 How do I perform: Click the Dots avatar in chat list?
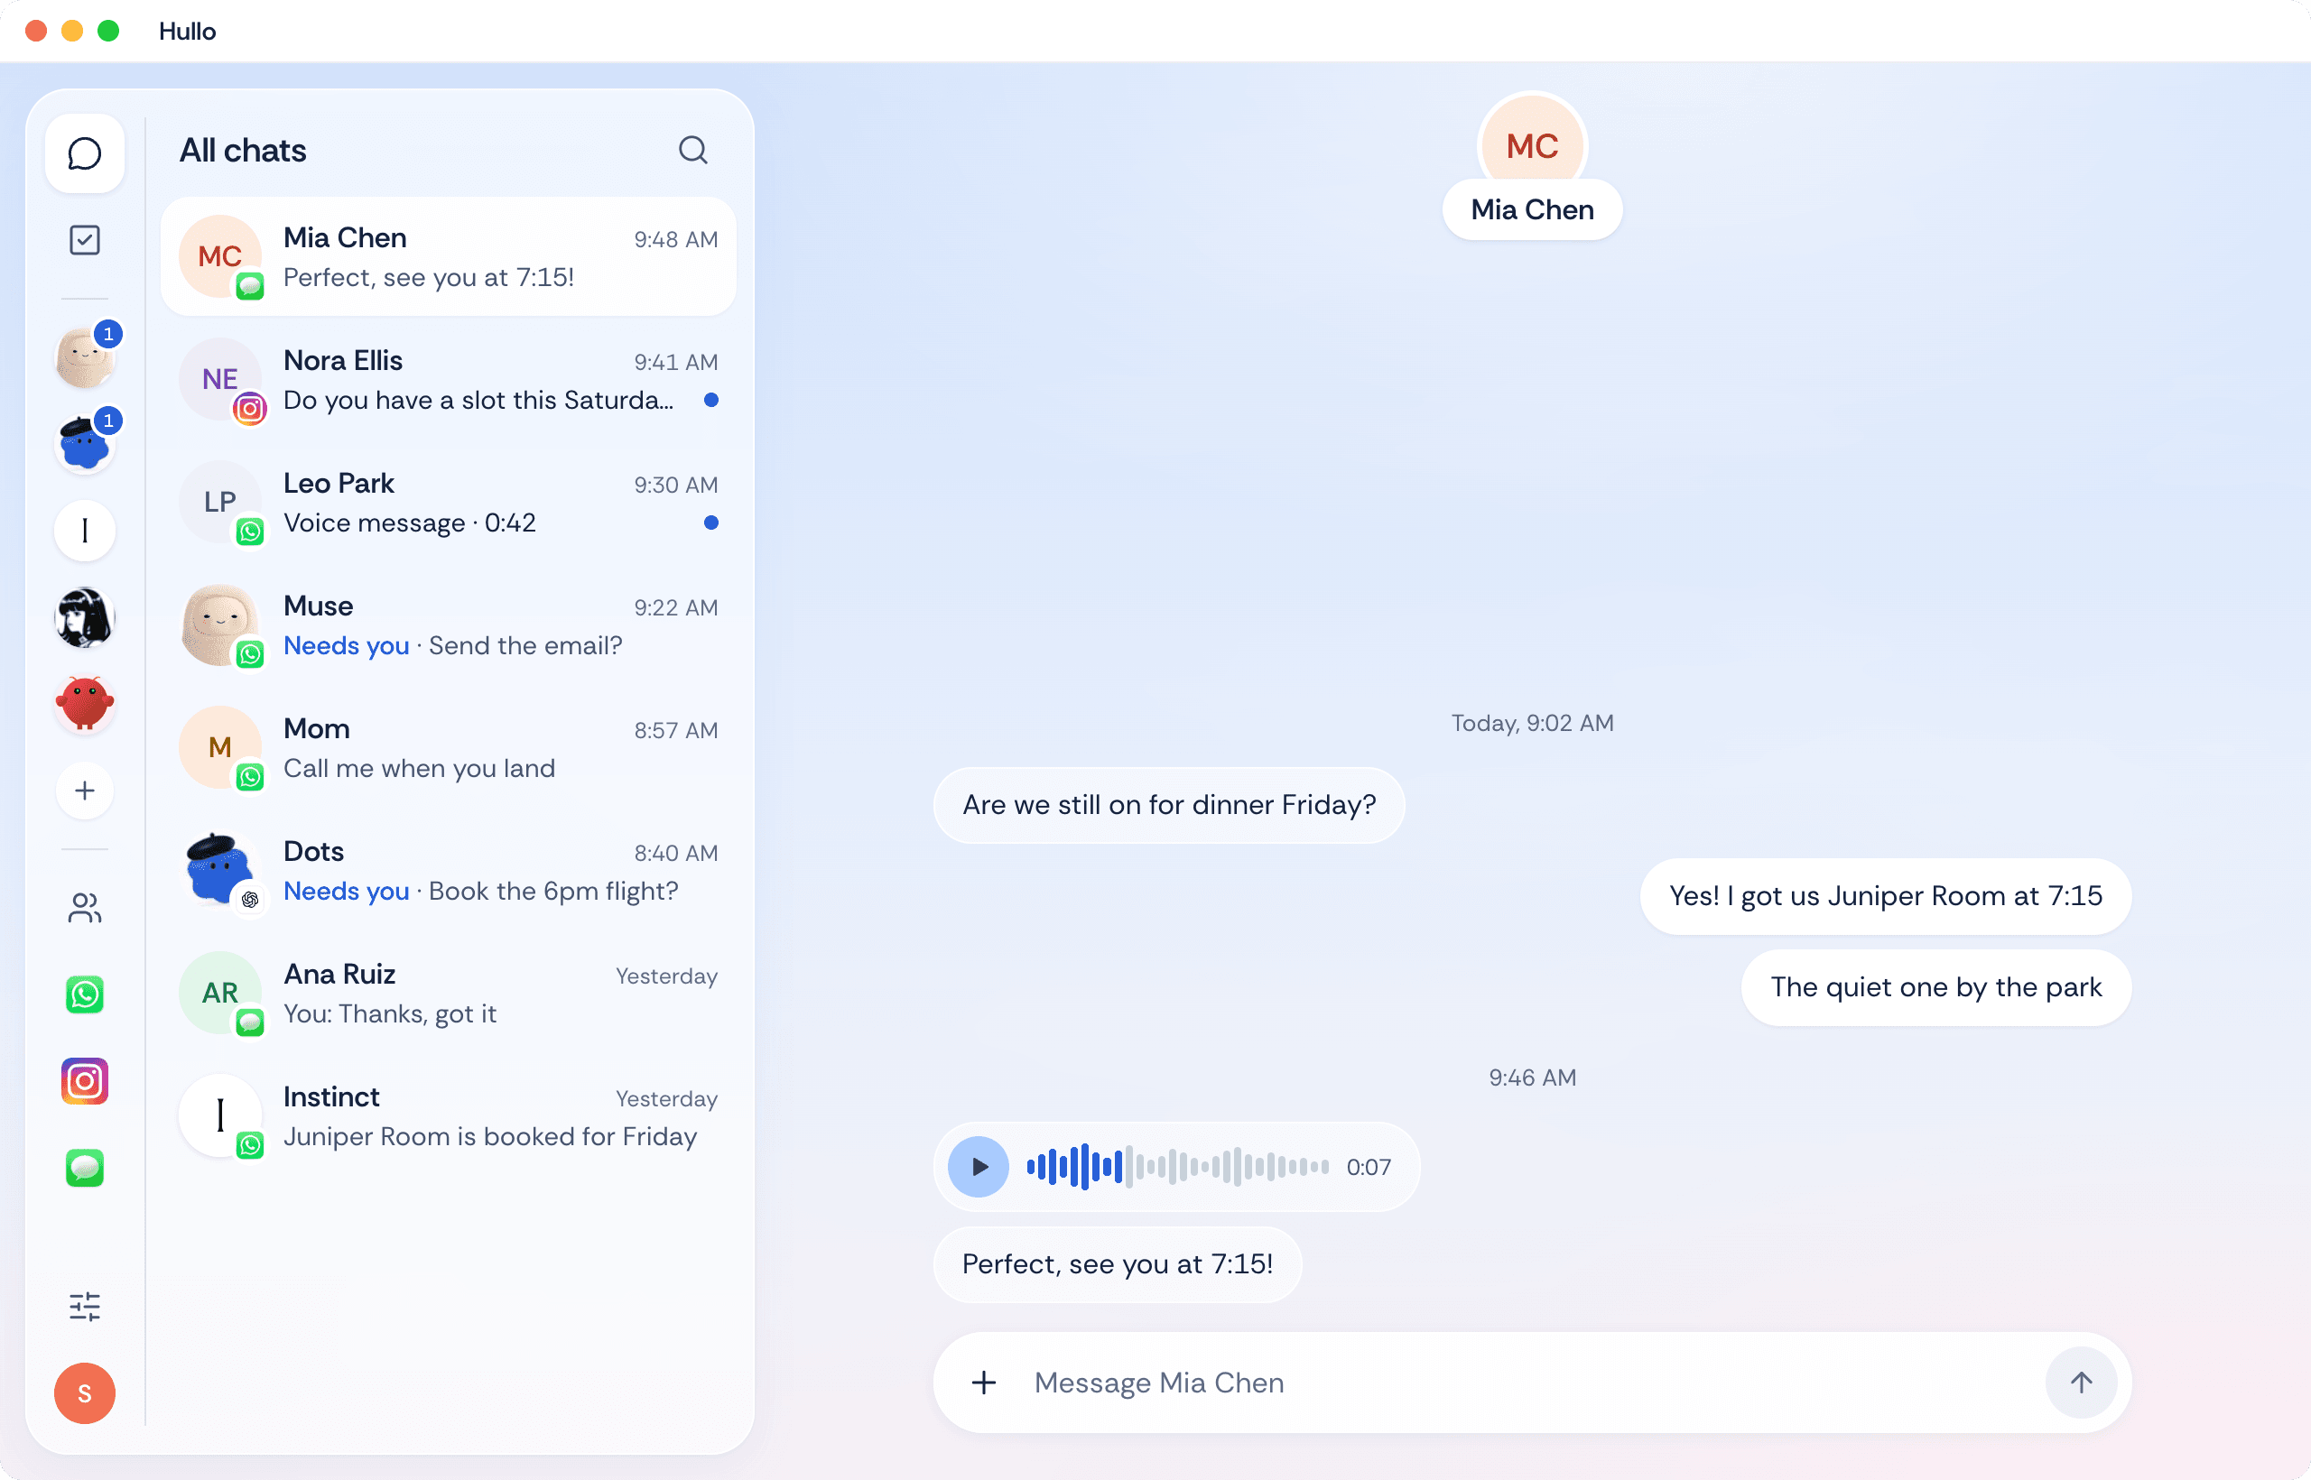point(220,870)
